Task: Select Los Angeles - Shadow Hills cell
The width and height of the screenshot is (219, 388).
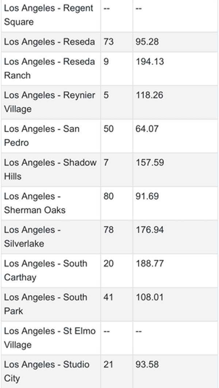Action: 50,169
